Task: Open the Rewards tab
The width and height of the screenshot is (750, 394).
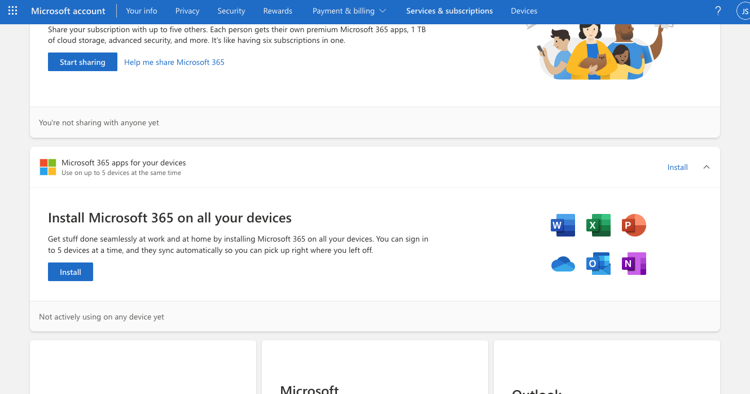Action: [x=278, y=11]
